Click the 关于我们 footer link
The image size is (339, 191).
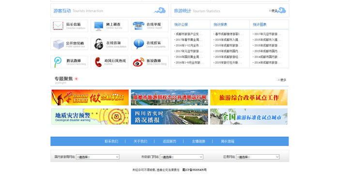(x=140, y=141)
